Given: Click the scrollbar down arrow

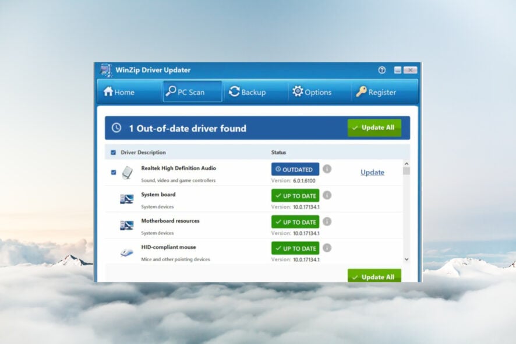Looking at the screenshot, I should pyautogui.click(x=407, y=259).
